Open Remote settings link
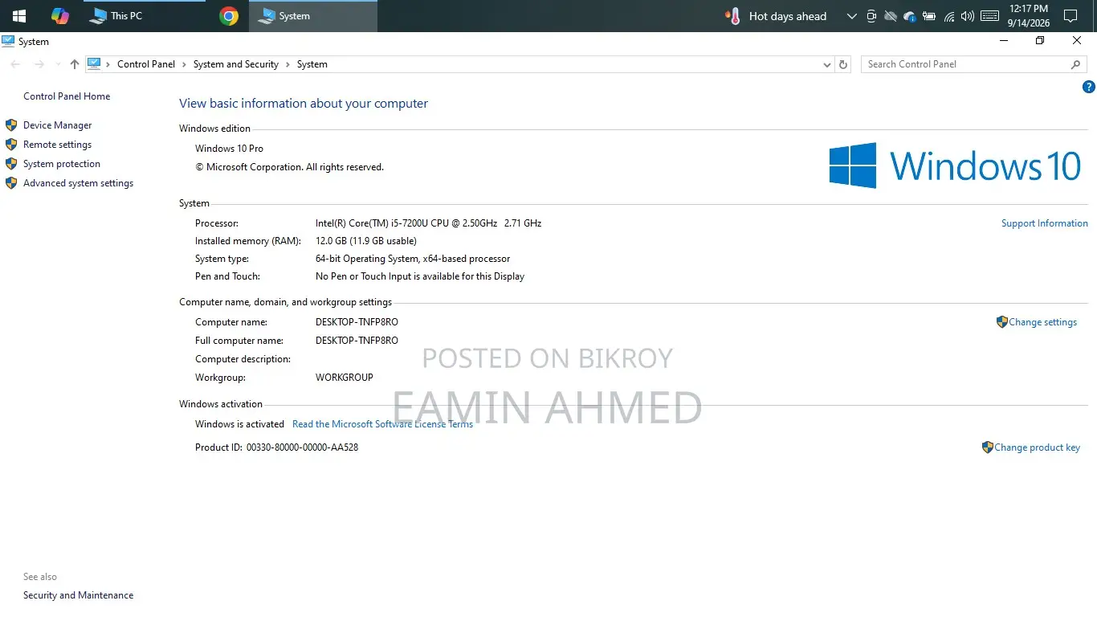 pyautogui.click(x=57, y=145)
